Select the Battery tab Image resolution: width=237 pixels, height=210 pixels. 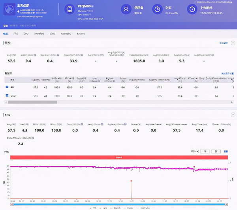click(81, 34)
